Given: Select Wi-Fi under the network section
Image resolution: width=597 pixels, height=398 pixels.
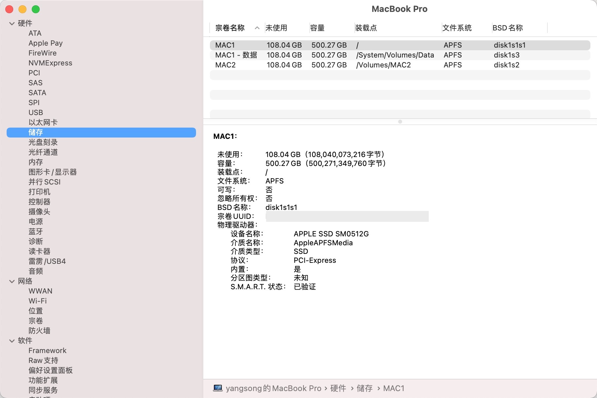Looking at the screenshot, I should click(37, 301).
